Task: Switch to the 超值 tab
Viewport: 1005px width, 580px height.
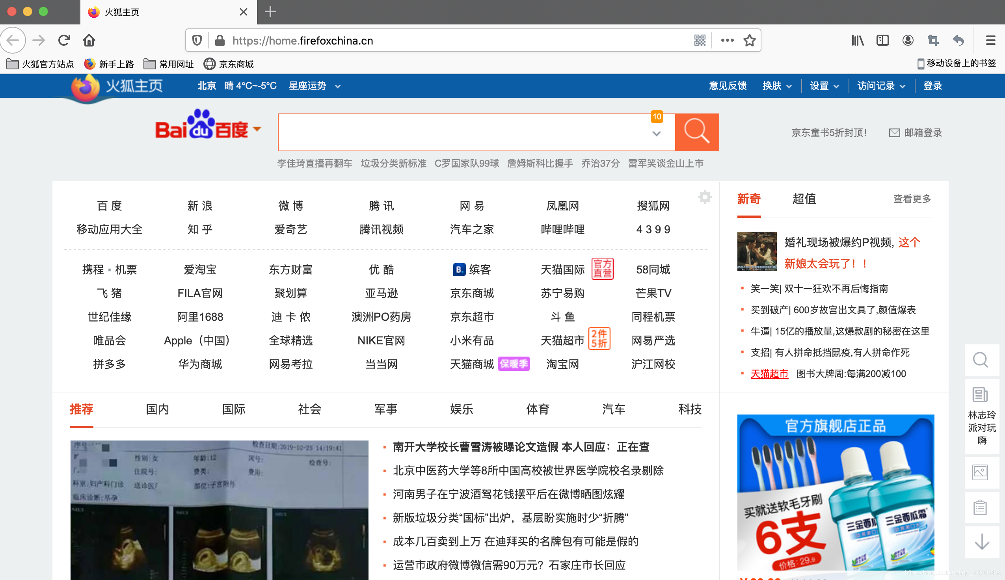Action: coord(804,198)
